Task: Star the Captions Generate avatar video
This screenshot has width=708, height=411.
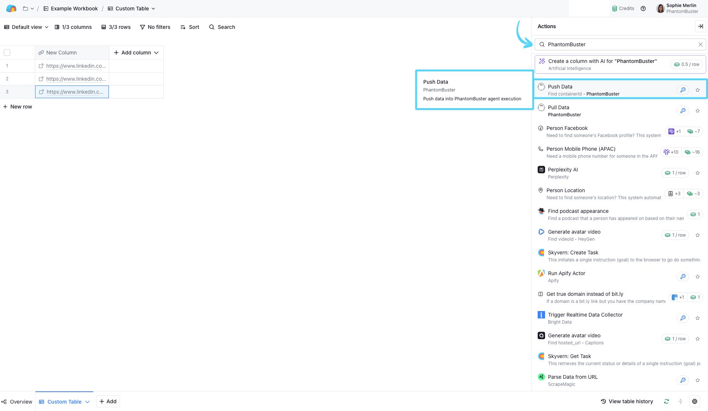Action: click(698, 339)
